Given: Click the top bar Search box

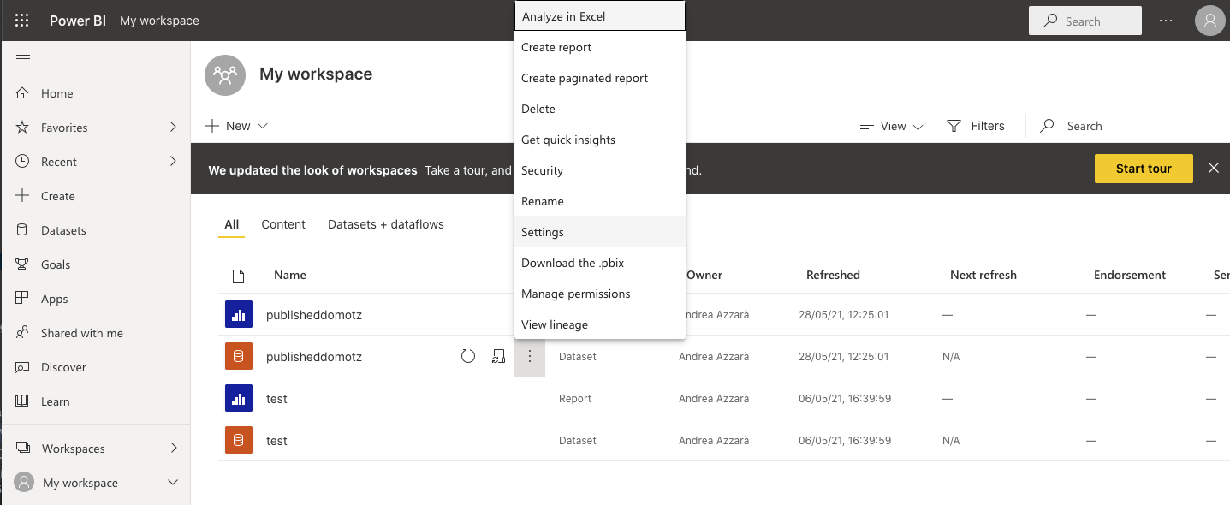Looking at the screenshot, I should tap(1085, 21).
